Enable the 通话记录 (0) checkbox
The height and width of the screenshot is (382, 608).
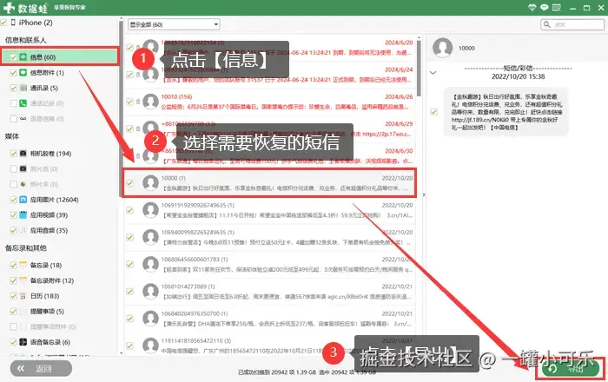pyautogui.click(x=13, y=103)
